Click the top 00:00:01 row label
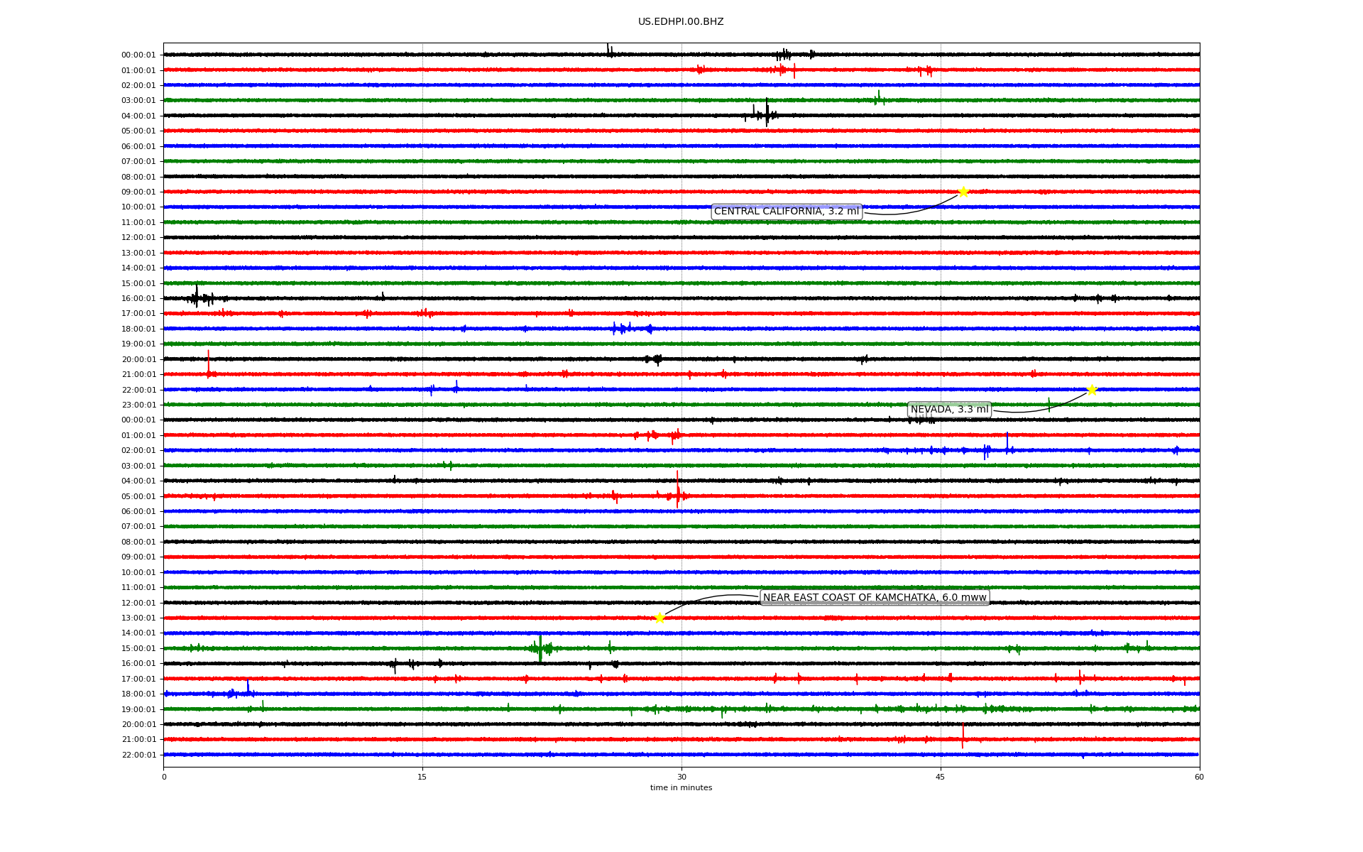 138,55
